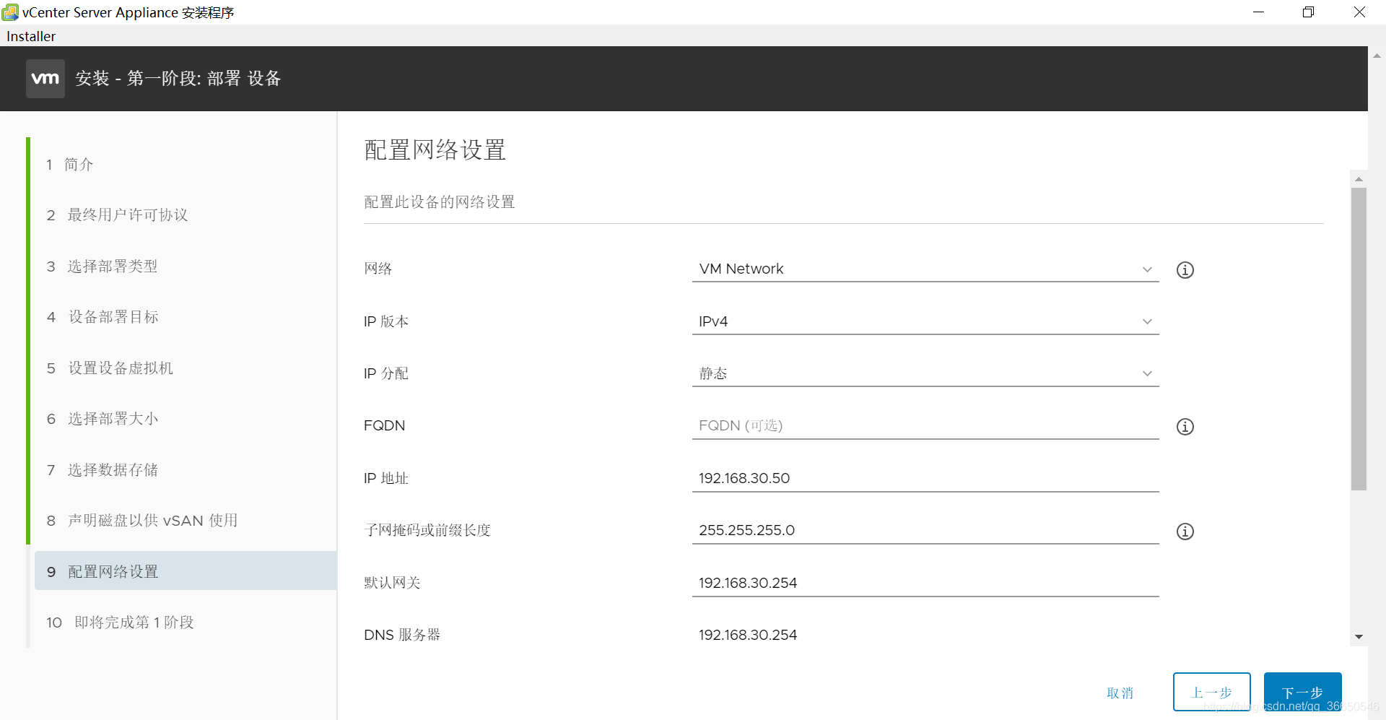1386x720 pixels.
Task: Click the 子网掩码或前缀长度 label
Action: [x=427, y=530]
